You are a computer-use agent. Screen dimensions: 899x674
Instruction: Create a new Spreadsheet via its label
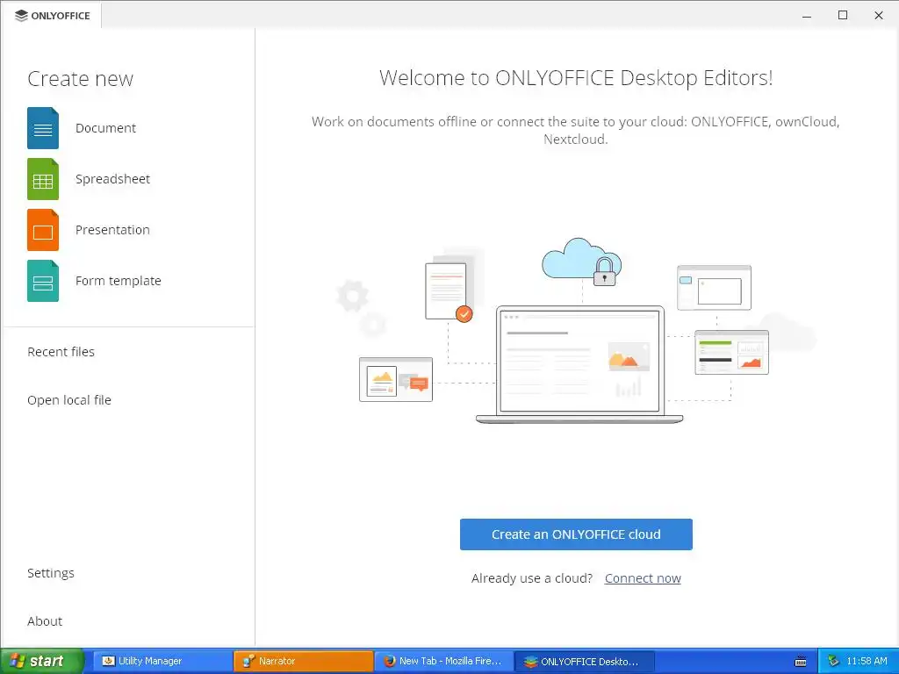click(112, 179)
